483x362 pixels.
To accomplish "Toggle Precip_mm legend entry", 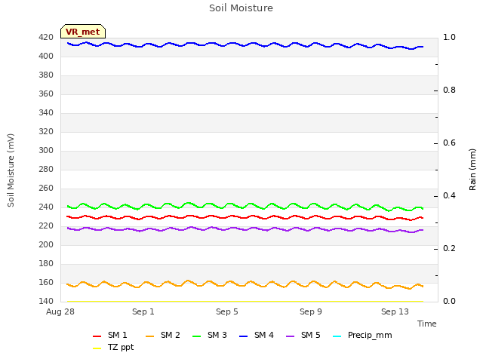I will 362,335.
